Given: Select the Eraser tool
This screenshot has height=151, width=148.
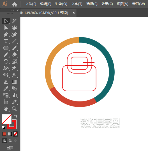Looking at the screenshot, I should (14, 55).
